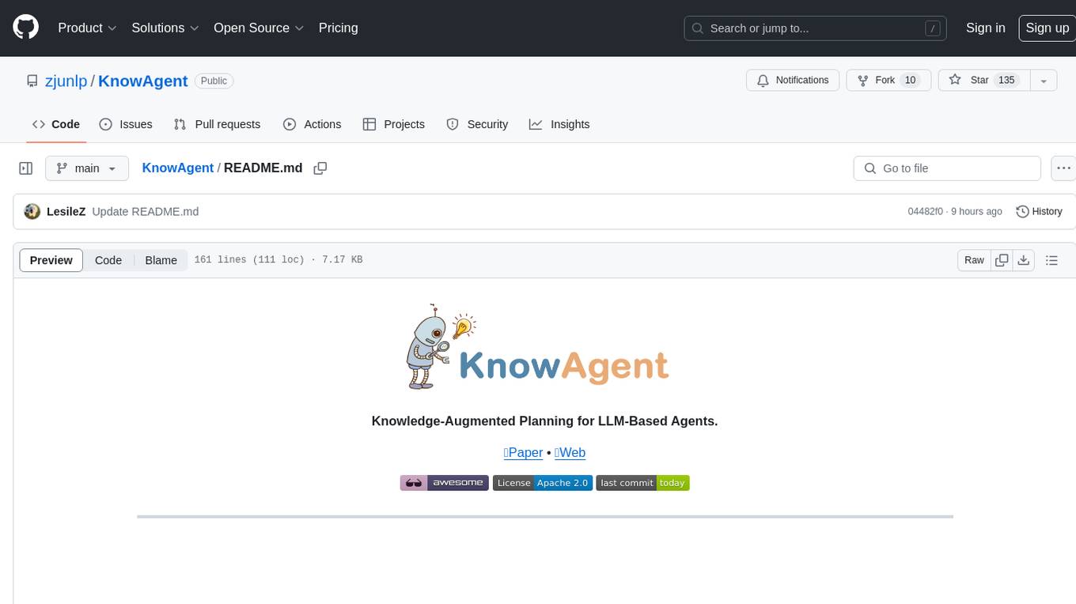
Task: Open the Pricing page
Action: tap(338, 28)
